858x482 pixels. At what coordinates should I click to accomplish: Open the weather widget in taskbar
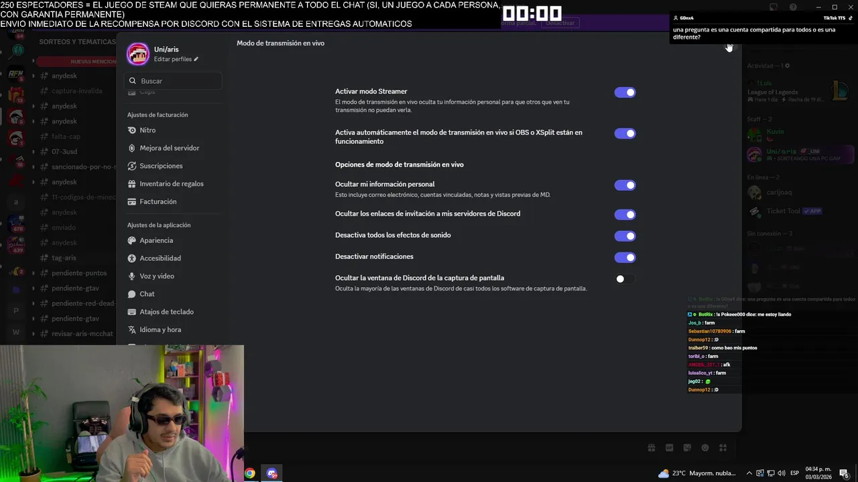697,473
